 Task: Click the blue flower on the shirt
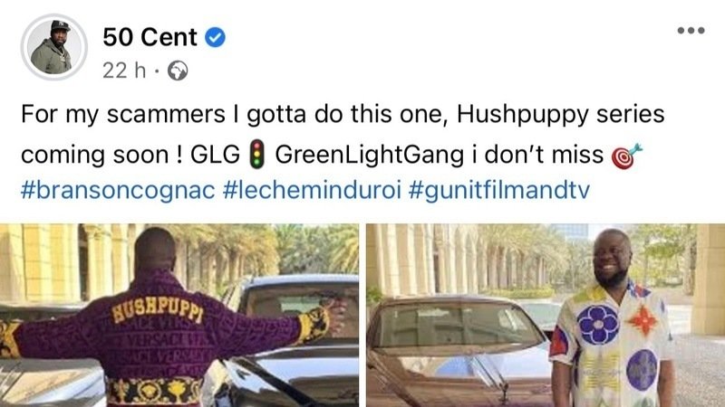click(x=597, y=325)
